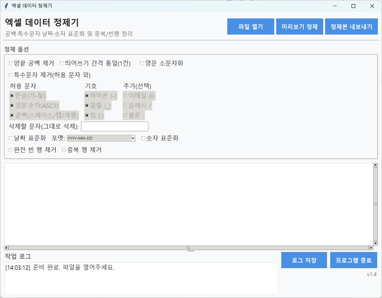Click the feather app icon in title bar
This screenshot has height=298, width=382.
pyautogui.click(x=6, y=6)
